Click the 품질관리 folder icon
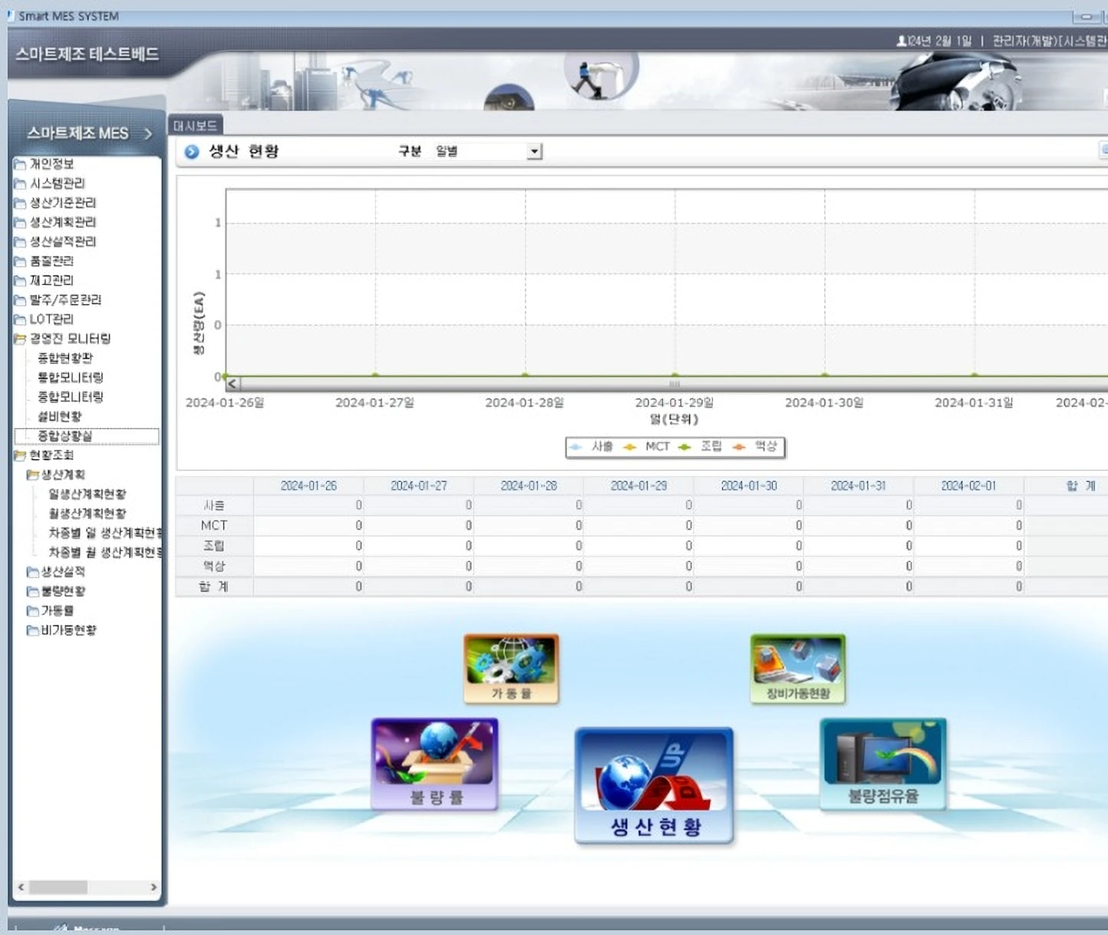Image resolution: width=1108 pixels, height=935 pixels. click(20, 261)
